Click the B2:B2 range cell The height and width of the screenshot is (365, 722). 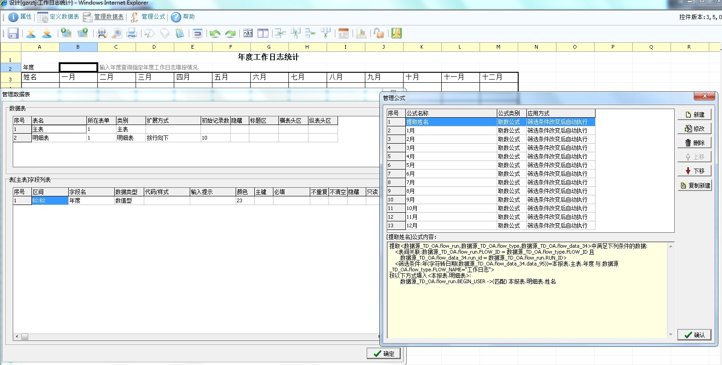pyautogui.click(x=50, y=200)
